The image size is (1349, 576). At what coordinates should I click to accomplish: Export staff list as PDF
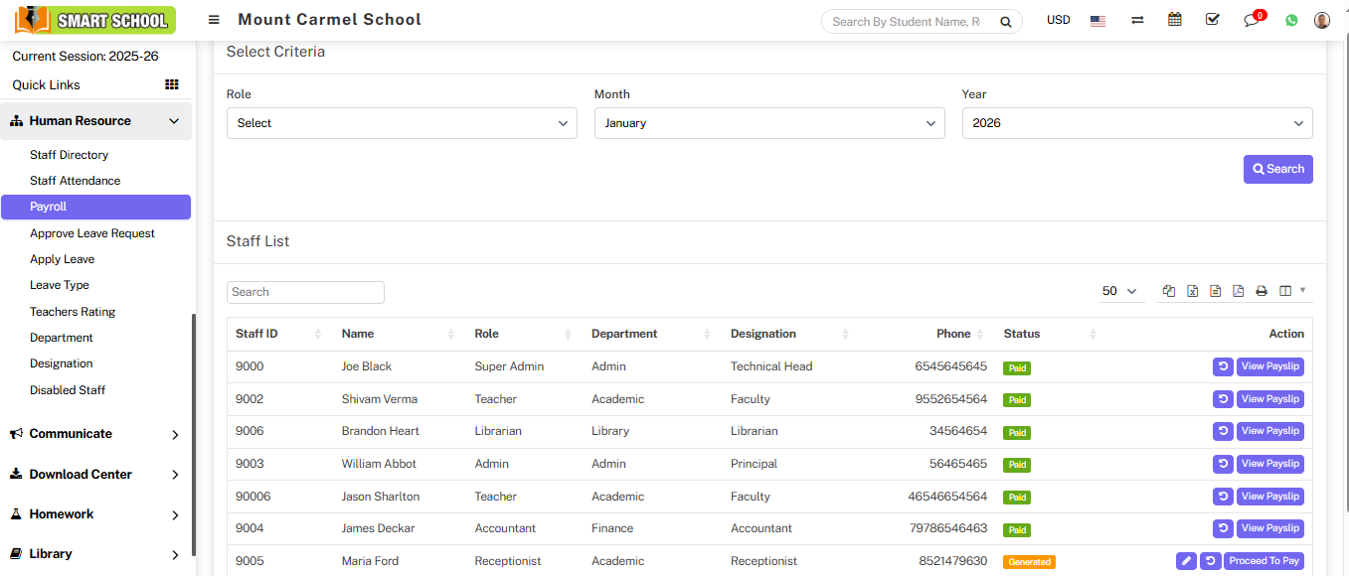(1238, 291)
